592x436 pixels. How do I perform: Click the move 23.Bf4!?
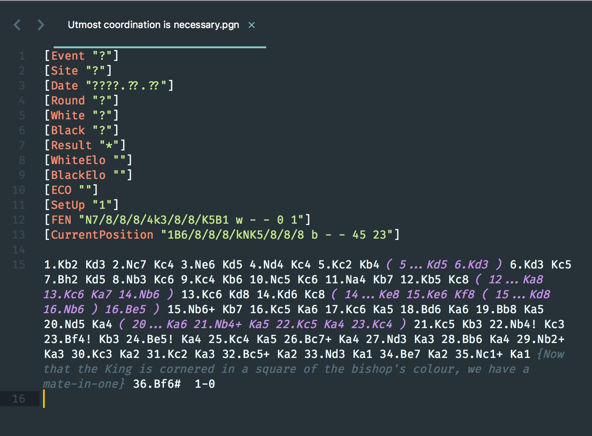coord(68,339)
